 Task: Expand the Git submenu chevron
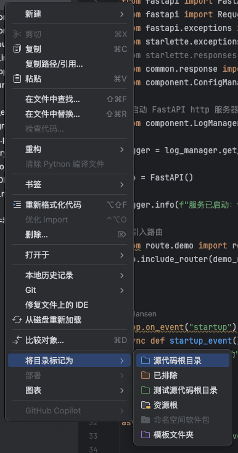[x=122, y=290]
